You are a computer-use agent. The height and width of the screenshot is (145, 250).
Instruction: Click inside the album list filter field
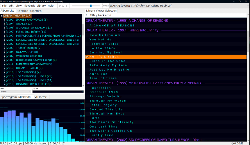[58, 92]
